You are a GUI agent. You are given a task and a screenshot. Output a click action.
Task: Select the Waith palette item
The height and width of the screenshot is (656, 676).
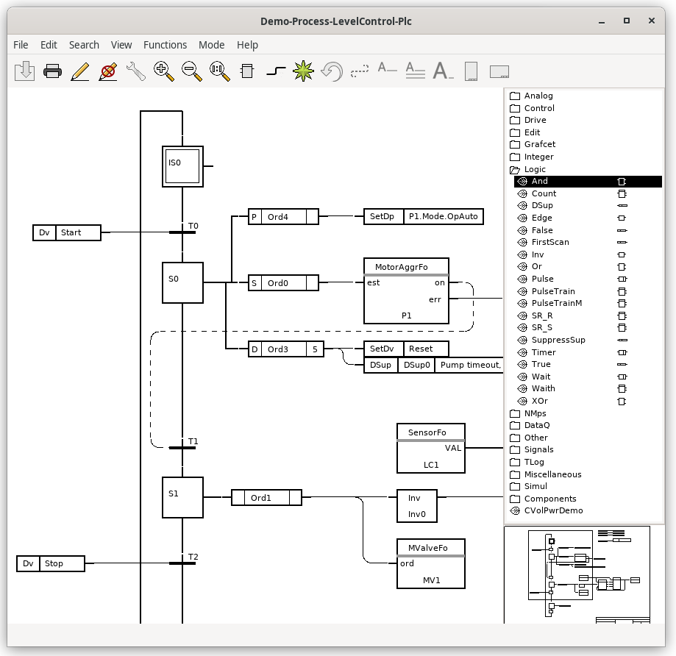click(588, 389)
